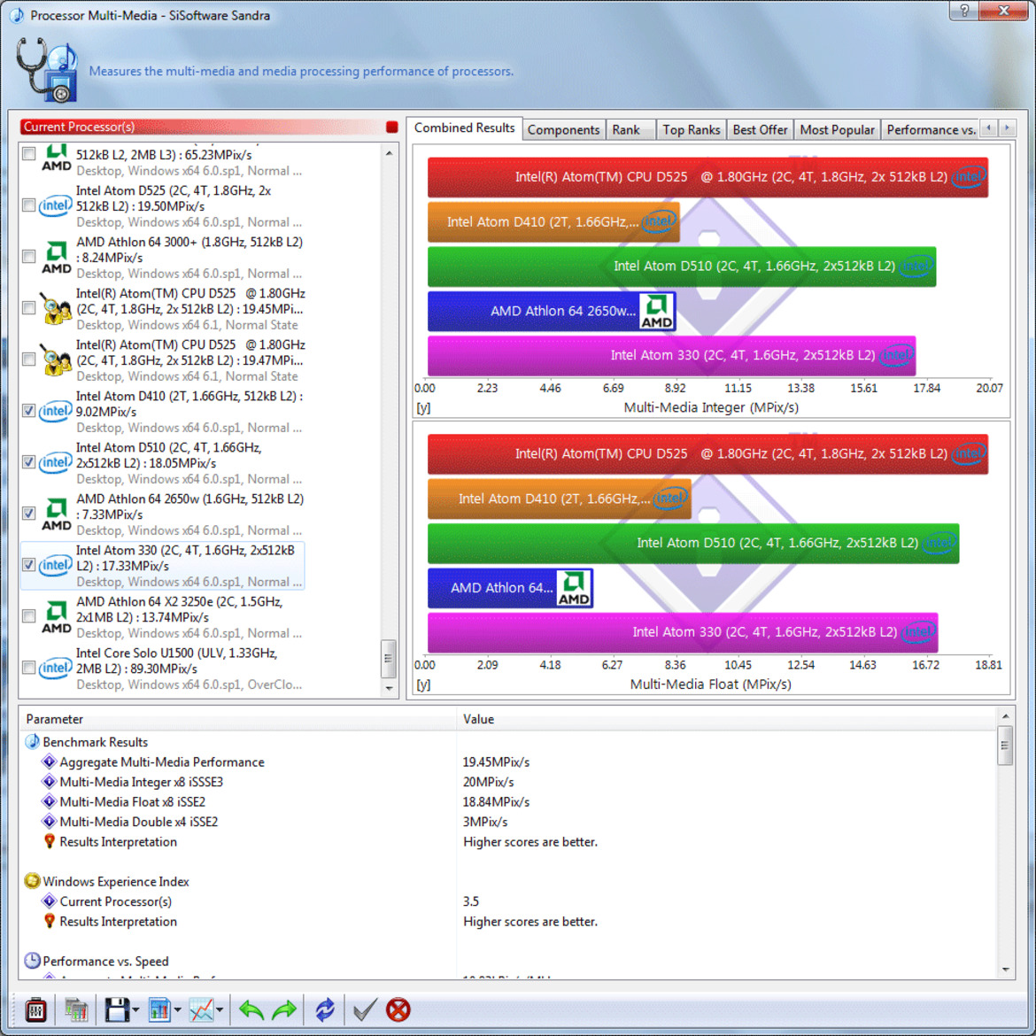1036x1036 pixels.
Task: Click the "Multi-Media Double x4 iSSE2" row
Action: click(507, 821)
